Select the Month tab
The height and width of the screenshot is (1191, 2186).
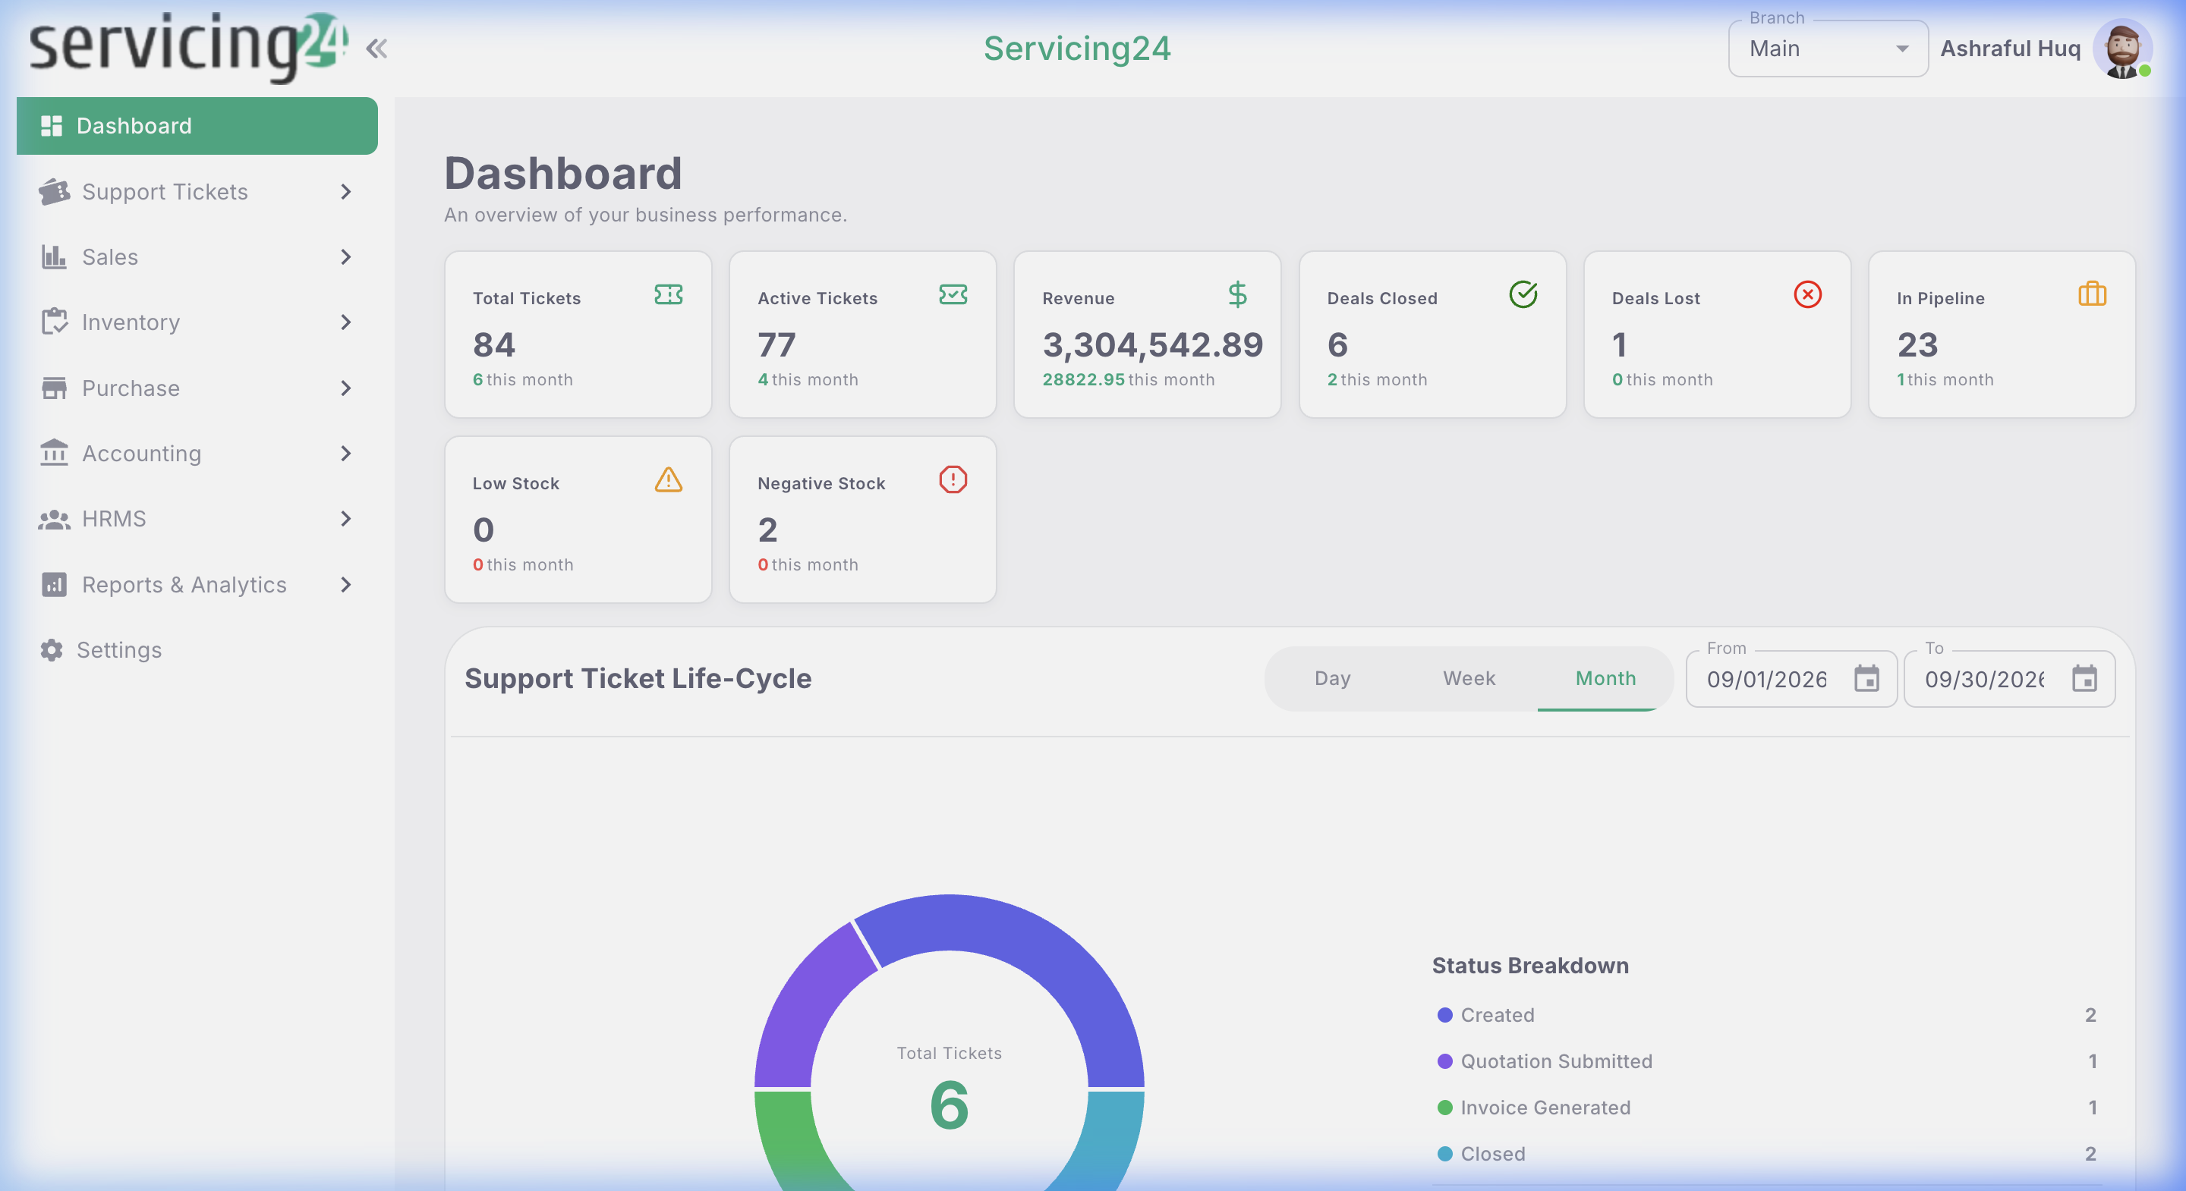(x=1605, y=679)
